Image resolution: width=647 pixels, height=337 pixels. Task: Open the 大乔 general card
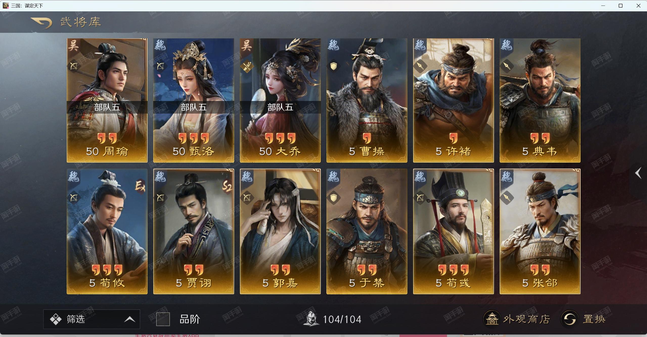[x=280, y=100]
